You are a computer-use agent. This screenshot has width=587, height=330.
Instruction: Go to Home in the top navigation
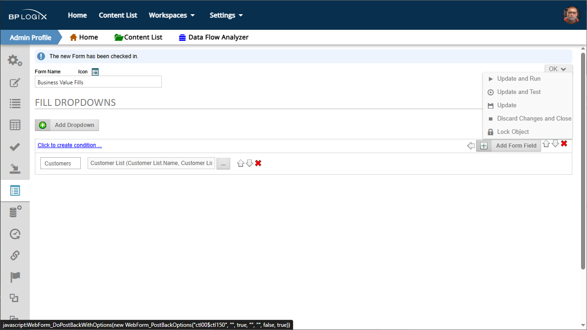78,15
